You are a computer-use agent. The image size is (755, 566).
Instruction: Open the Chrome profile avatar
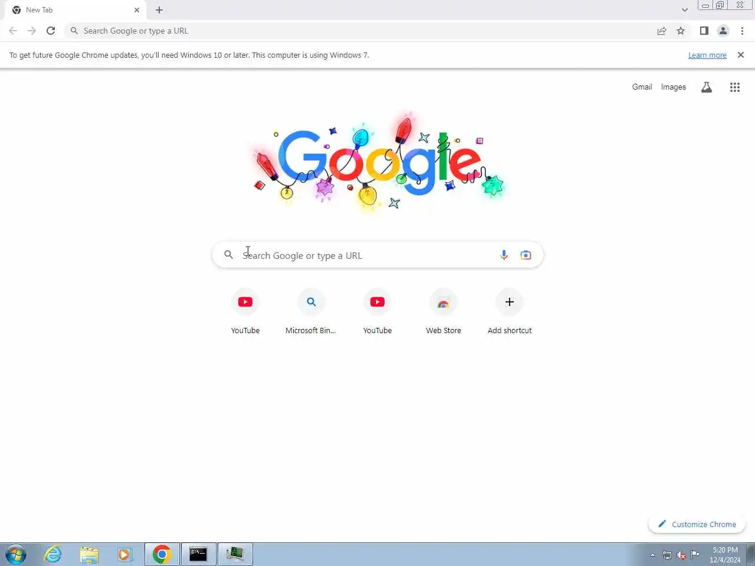click(723, 31)
